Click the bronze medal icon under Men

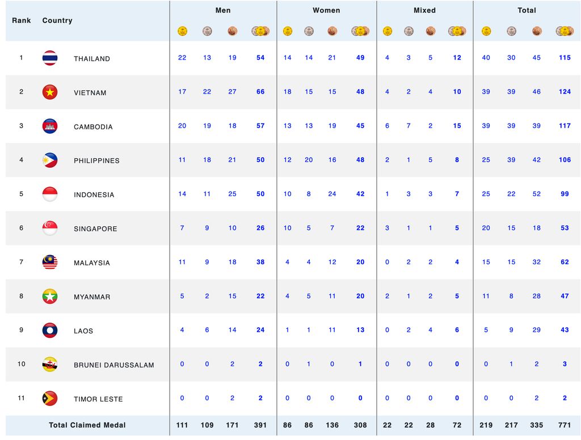pyautogui.click(x=232, y=31)
